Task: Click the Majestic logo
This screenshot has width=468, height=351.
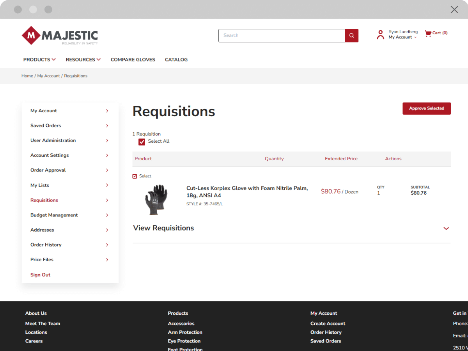Action: (59, 35)
